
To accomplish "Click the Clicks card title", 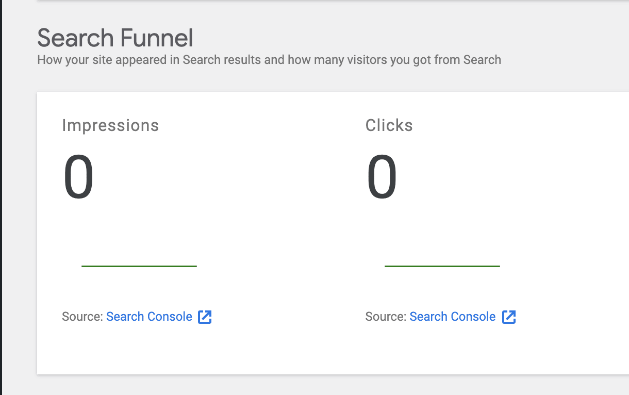I will 389,125.
